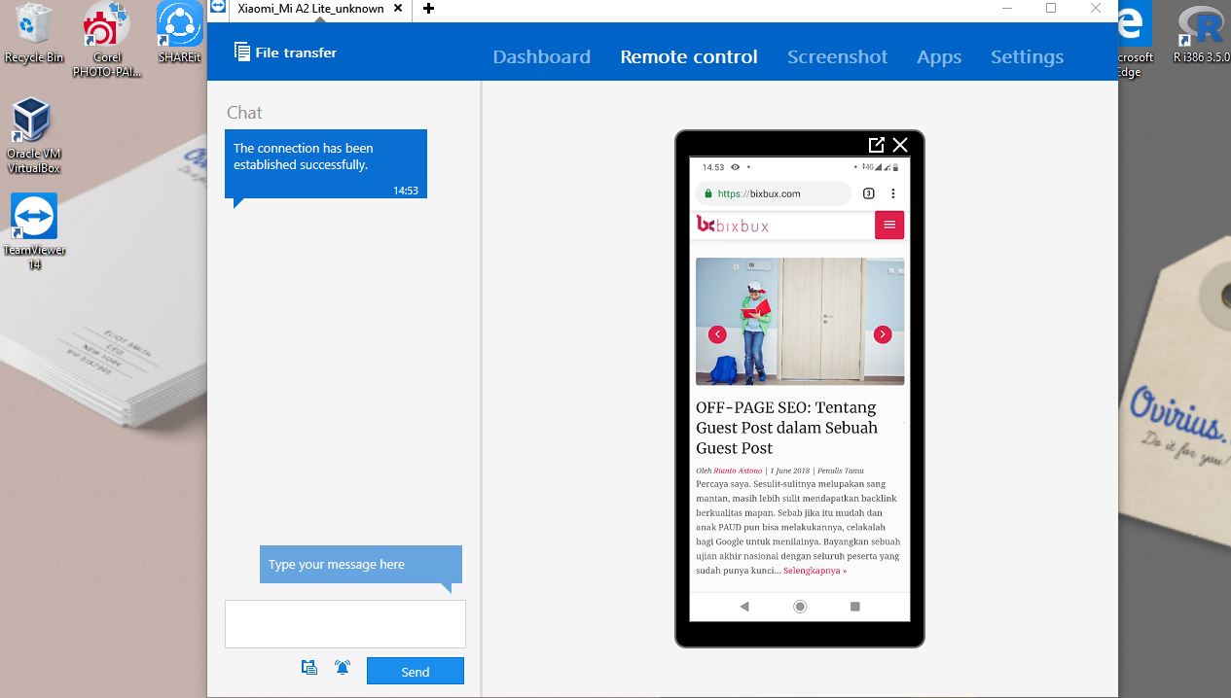Open the File transfer panel
Image resolution: width=1231 pixels, height=698 pixels.
pos(284,53)
